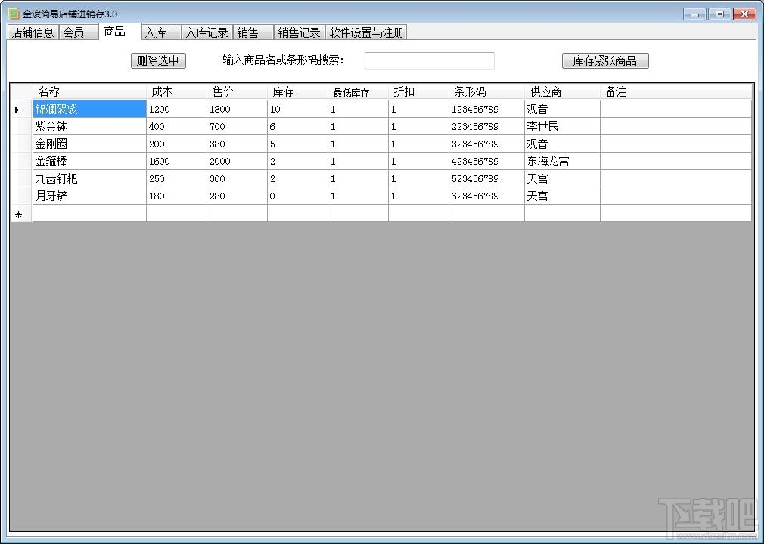Click inside the product search input box
This screenshot has height=544, width=764.
[x=429, y=60]
